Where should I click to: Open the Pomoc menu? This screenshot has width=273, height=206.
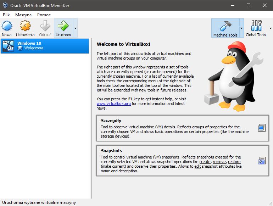point(44,15)
